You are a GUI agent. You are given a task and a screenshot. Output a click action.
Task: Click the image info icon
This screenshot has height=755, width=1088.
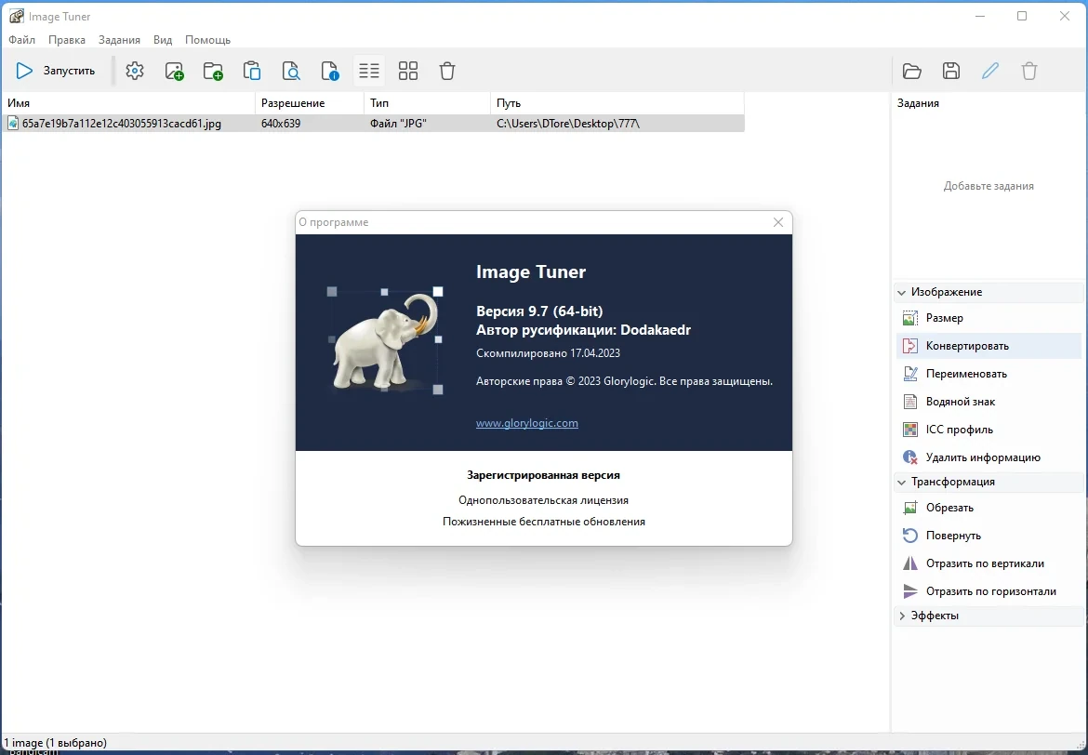(x=329, y=71)
